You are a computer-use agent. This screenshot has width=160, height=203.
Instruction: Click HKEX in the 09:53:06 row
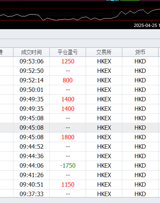pyautogui.click(x=104, y=61)
